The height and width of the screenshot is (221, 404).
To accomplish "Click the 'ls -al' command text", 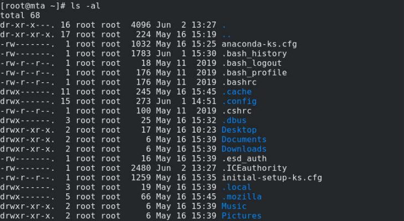I will [85, 6].
